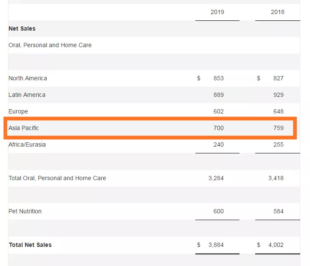The image size is (310, 266).
Task: Select the North America row label
Action: (28, 78)
